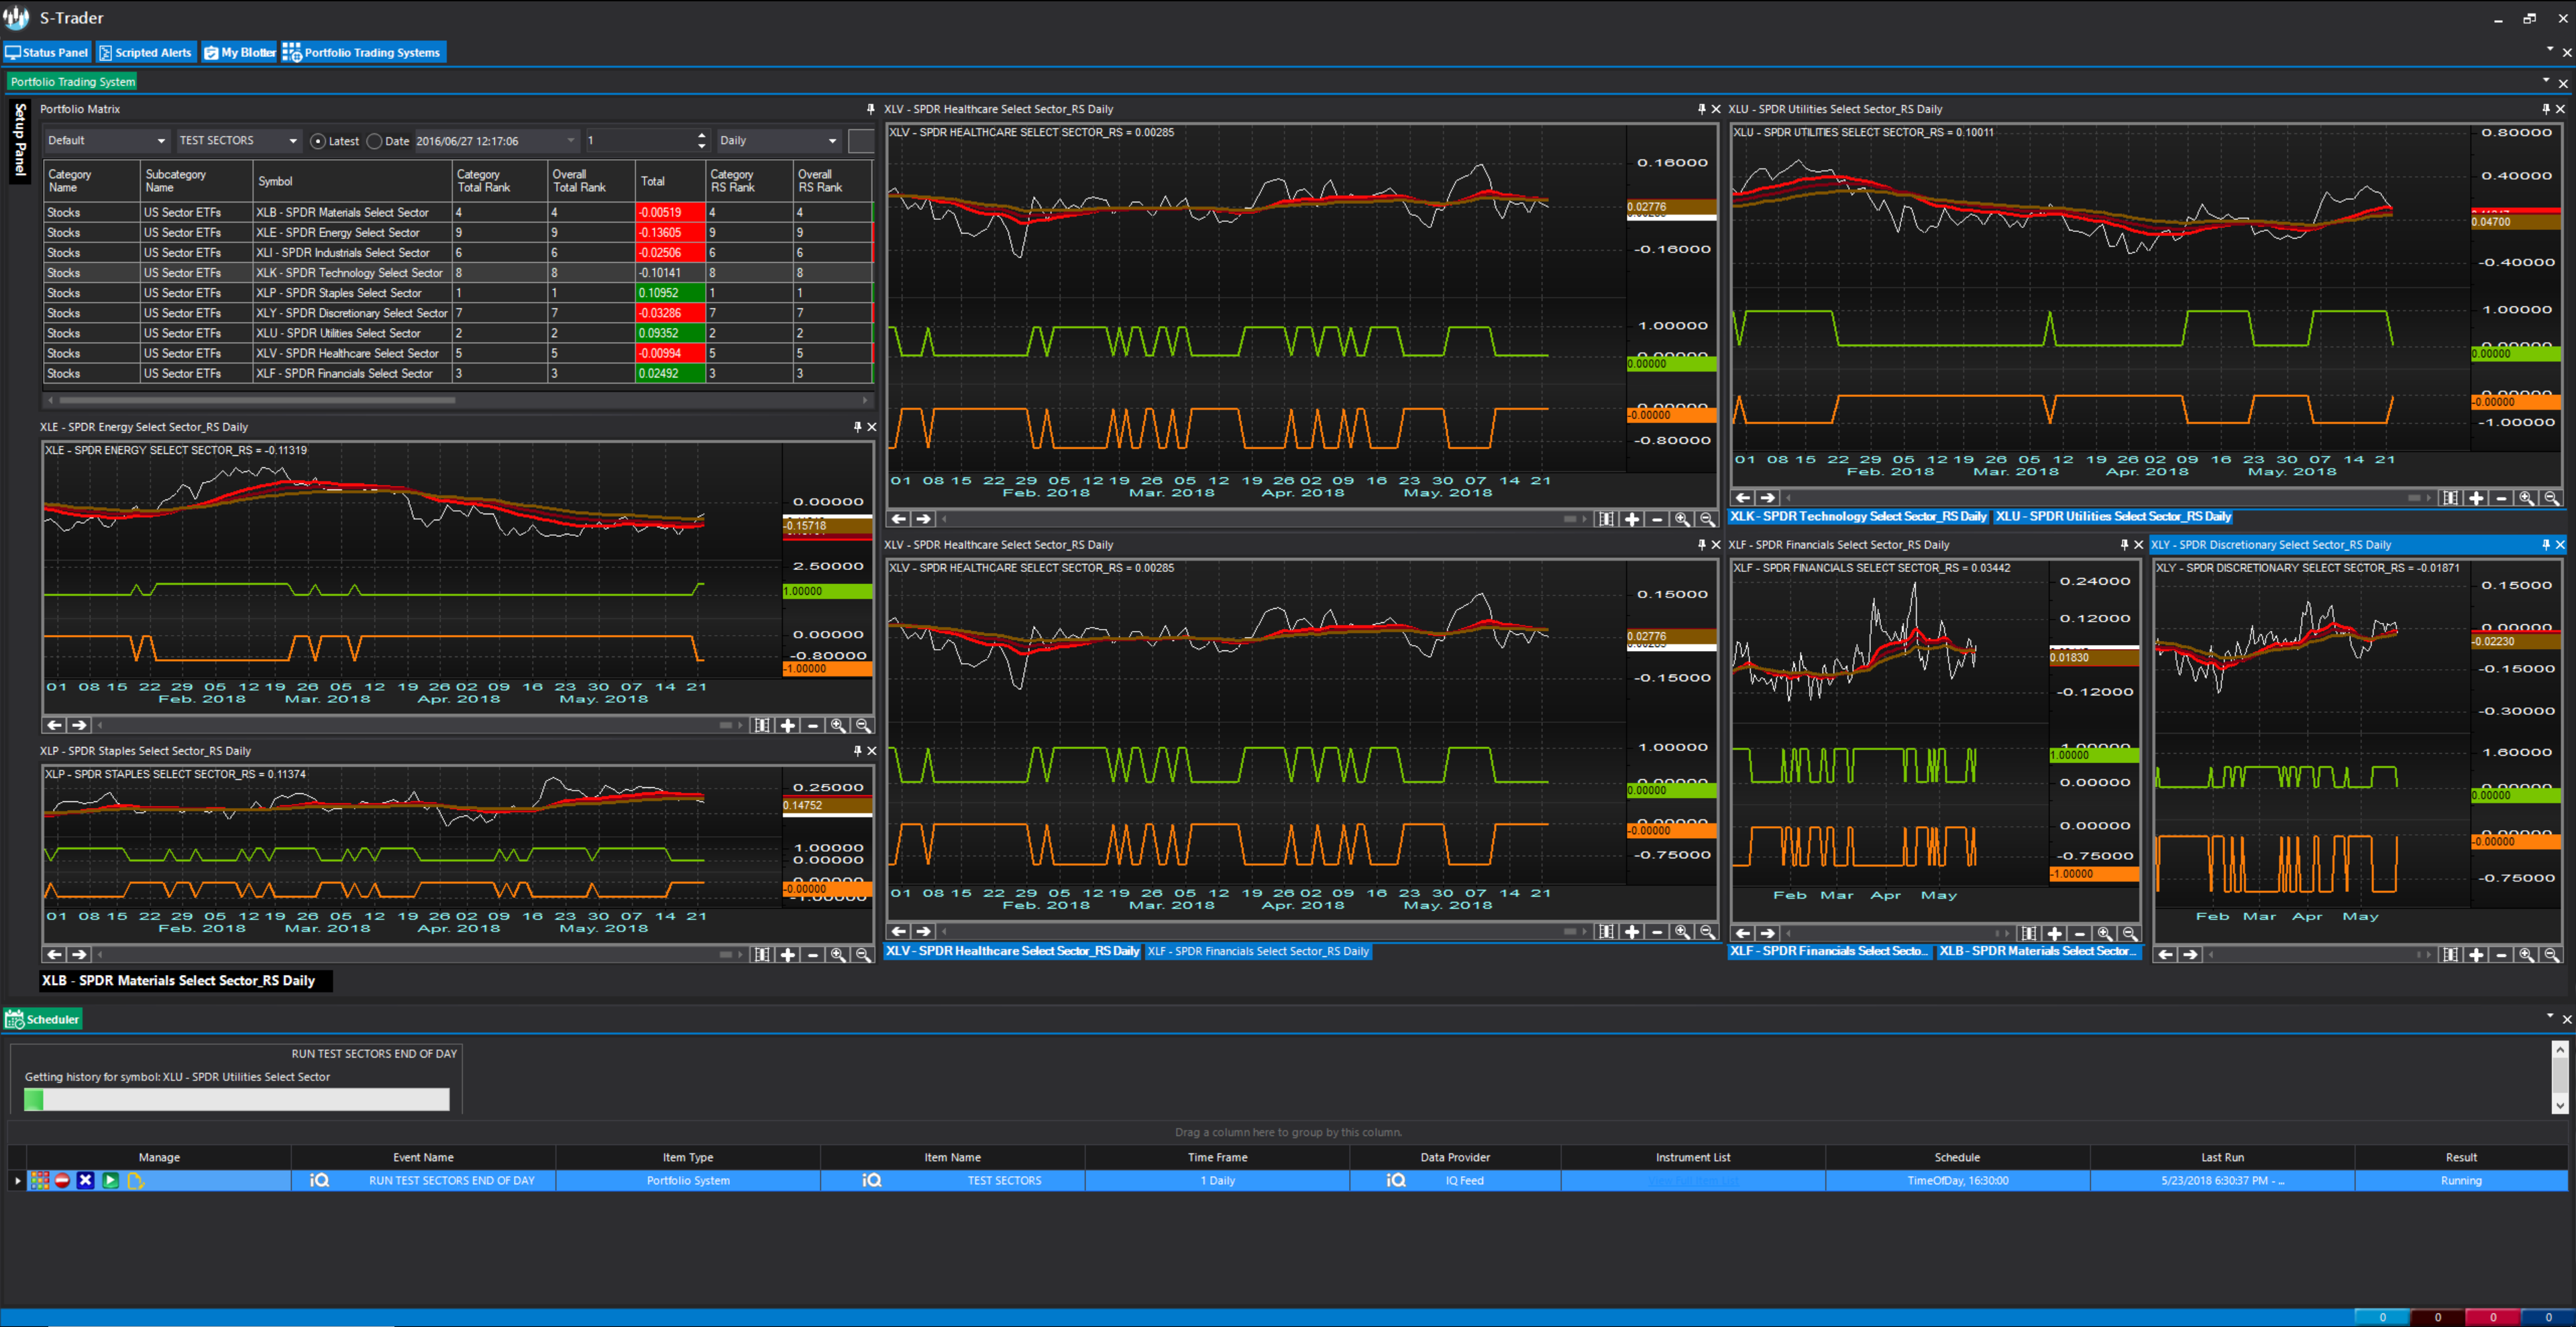The width and height of the screenshot is (2576, 1327).
Task: Click green play run icon in Manage column
Action: [x=110, y=1180]
